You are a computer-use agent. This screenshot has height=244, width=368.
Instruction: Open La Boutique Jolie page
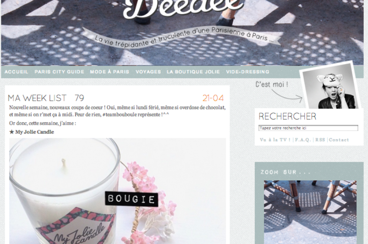(x=193, y=72)
